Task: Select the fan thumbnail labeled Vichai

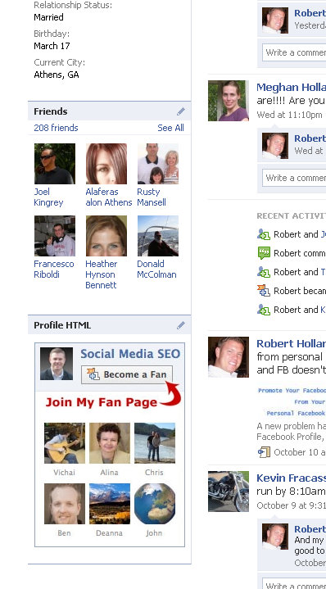Action: click(65, 443)
